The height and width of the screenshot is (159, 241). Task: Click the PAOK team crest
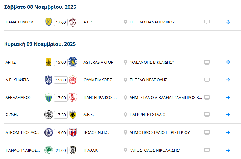coord(73,150)
